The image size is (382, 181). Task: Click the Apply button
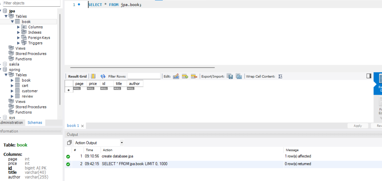pyautogui.click(x=358, y=126)
